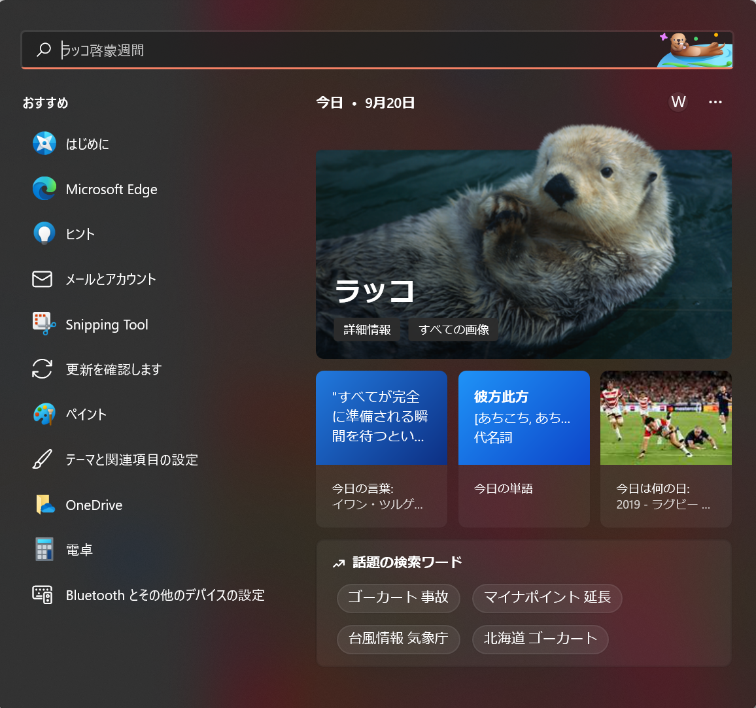Open the rugby match photo thumbnail
756x708 pixels.
coord(666,417)
